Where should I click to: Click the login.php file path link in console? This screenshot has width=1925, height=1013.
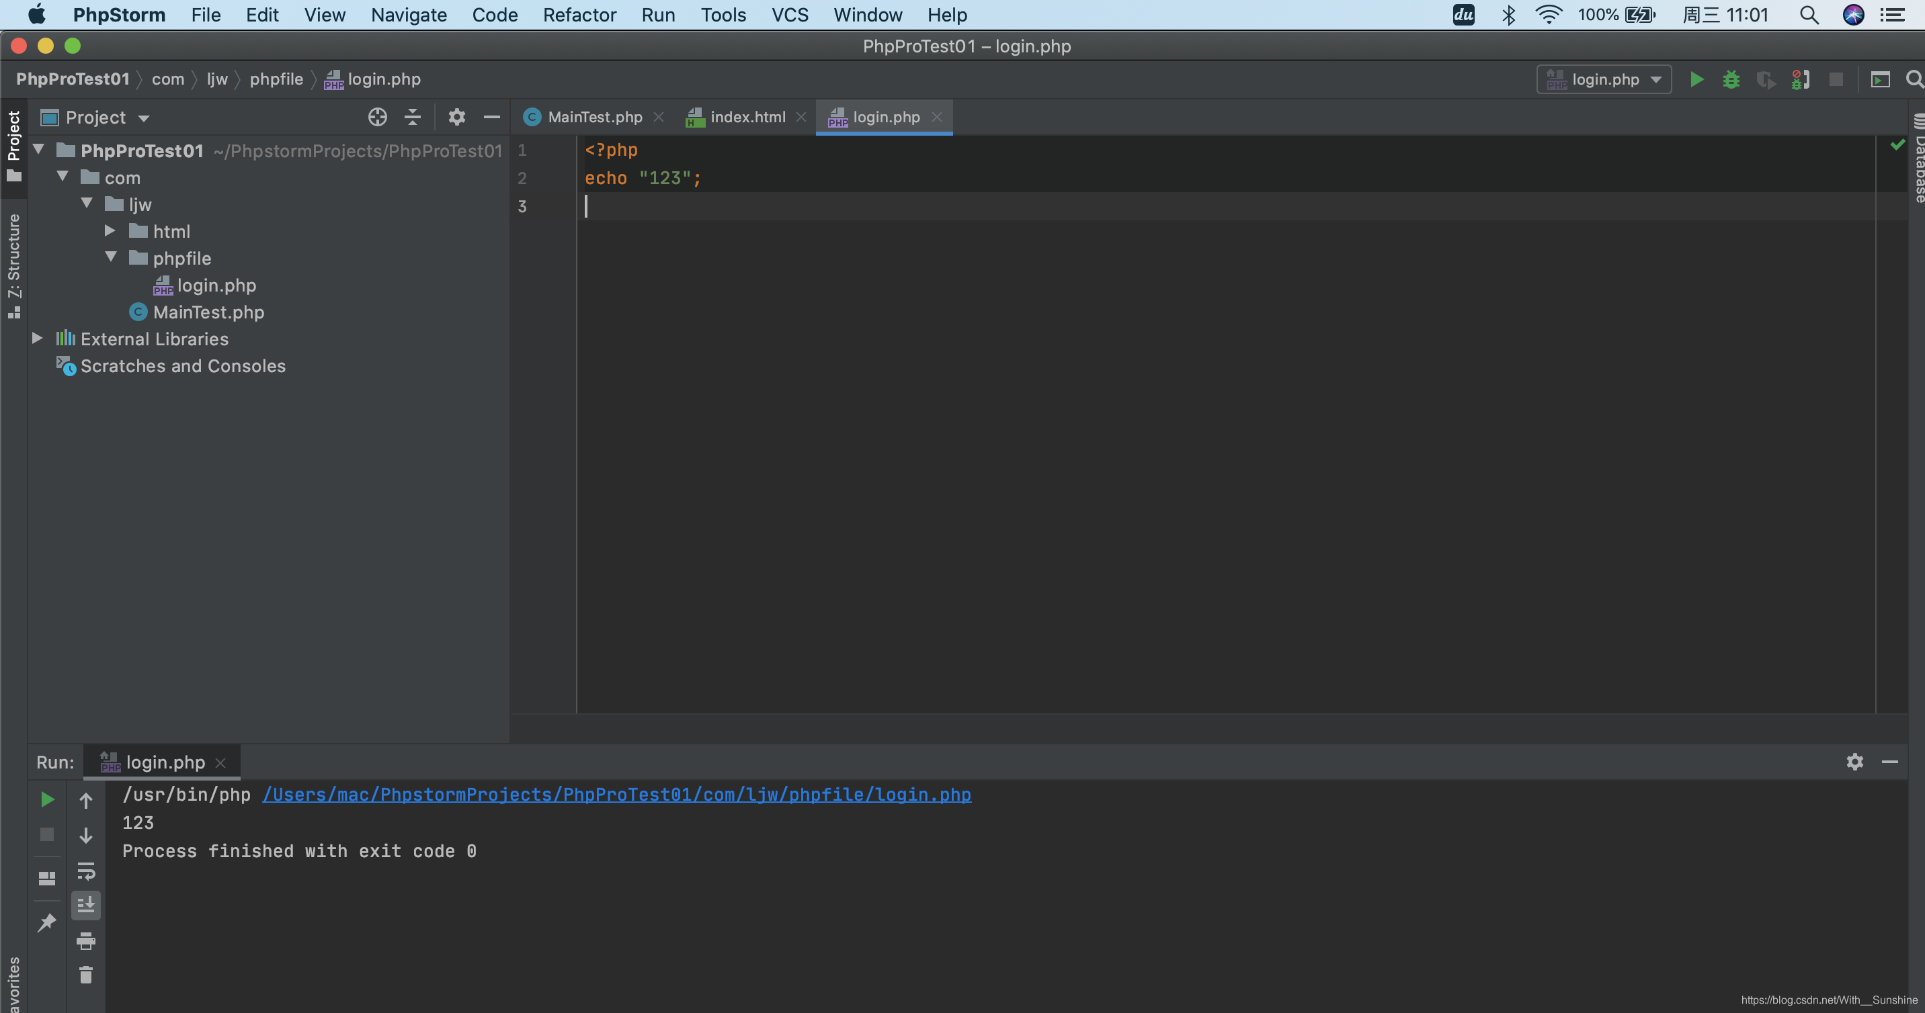click(616, 794)
